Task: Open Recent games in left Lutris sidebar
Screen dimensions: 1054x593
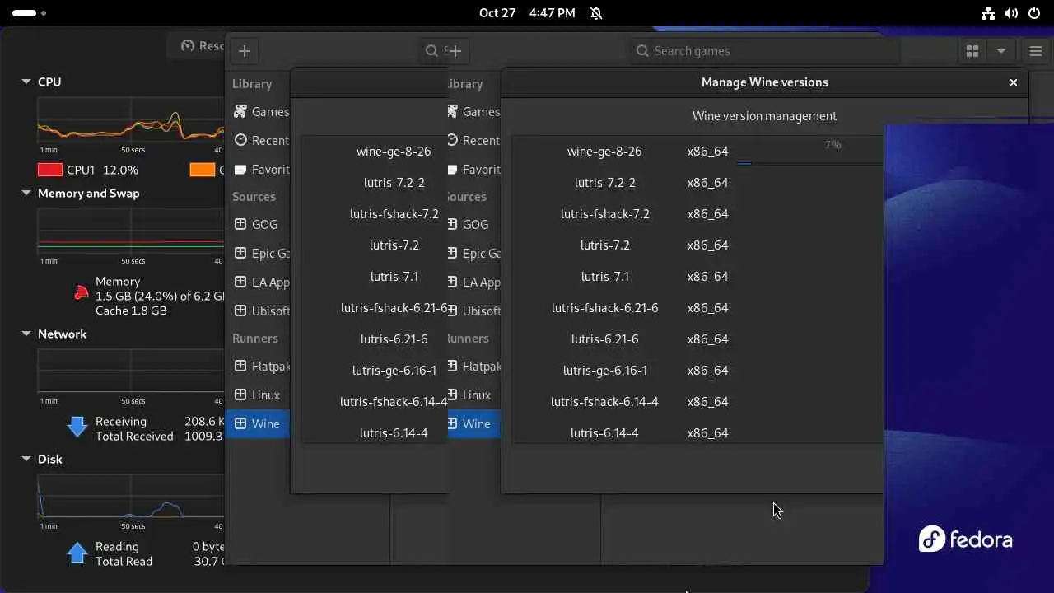Action: pyautogui.click(x=258, y=141)
